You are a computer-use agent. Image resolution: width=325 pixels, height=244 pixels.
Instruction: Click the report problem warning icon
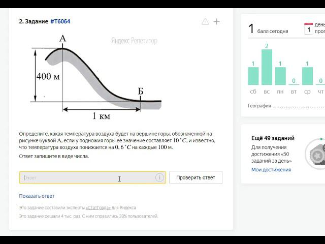pyautogui.click(x=205, y=21)
